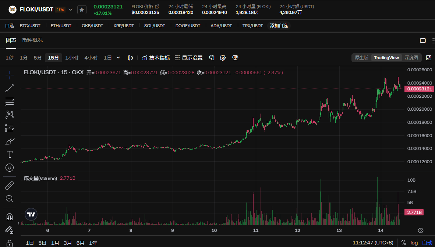Open the emoji sticker tool

pos(10,168)
